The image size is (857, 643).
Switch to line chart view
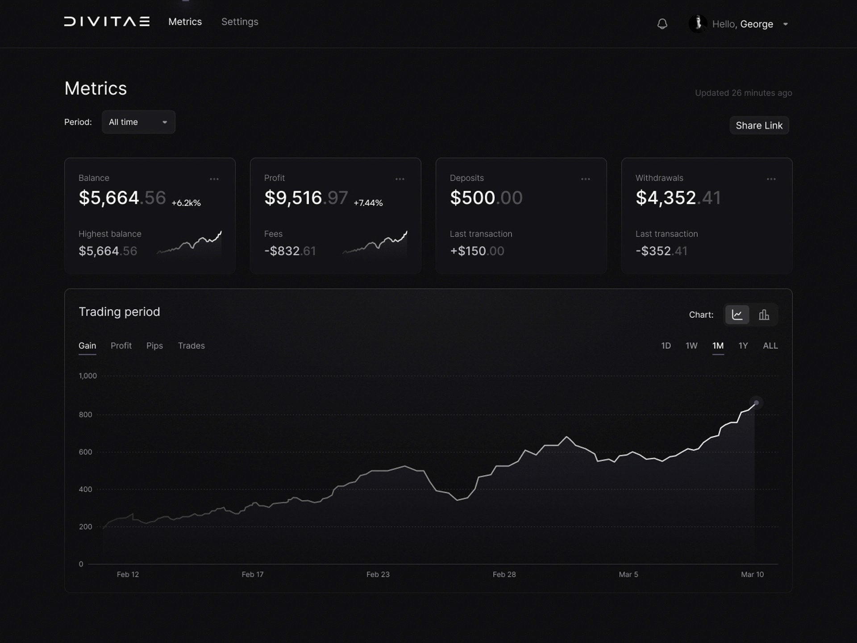737,315
